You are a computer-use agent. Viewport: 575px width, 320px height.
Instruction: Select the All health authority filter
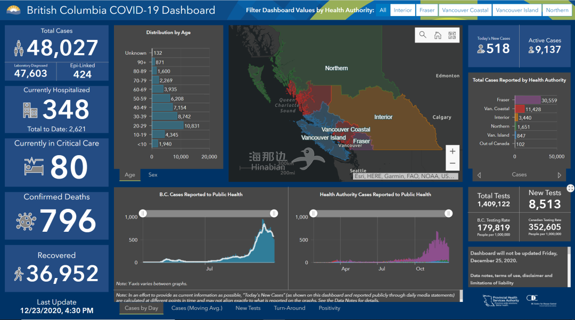382,10
